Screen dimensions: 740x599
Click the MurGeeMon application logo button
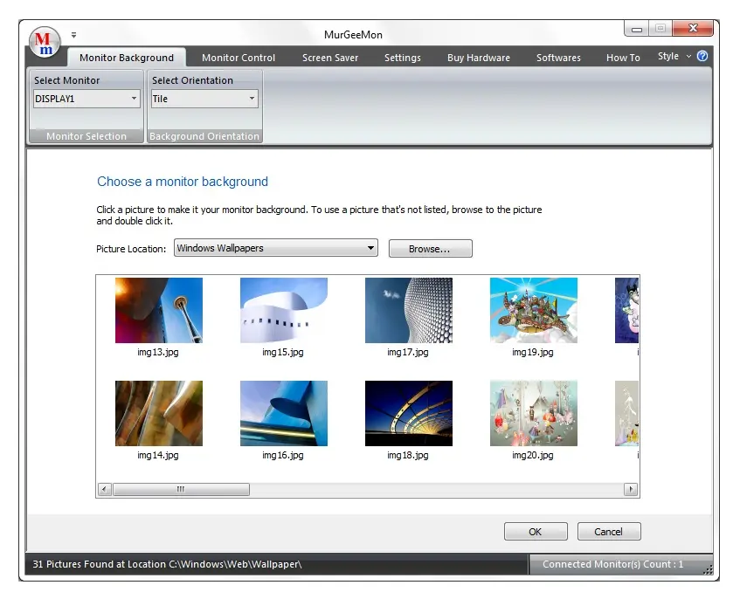coord(45,41)
